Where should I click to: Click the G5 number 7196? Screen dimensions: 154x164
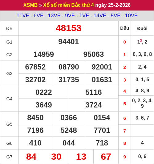(35, 130)
